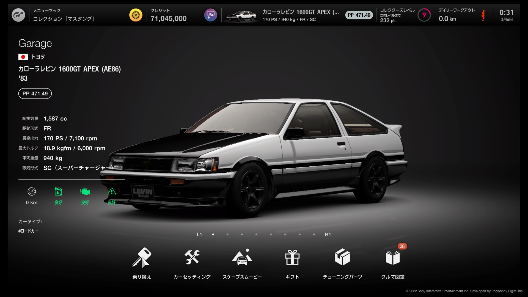
Task: Select the second page indicator dot
Action: click(x=227, y=235)
